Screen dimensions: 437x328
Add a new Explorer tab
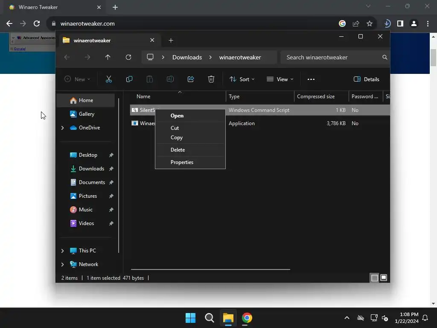(x=171, y=41)
